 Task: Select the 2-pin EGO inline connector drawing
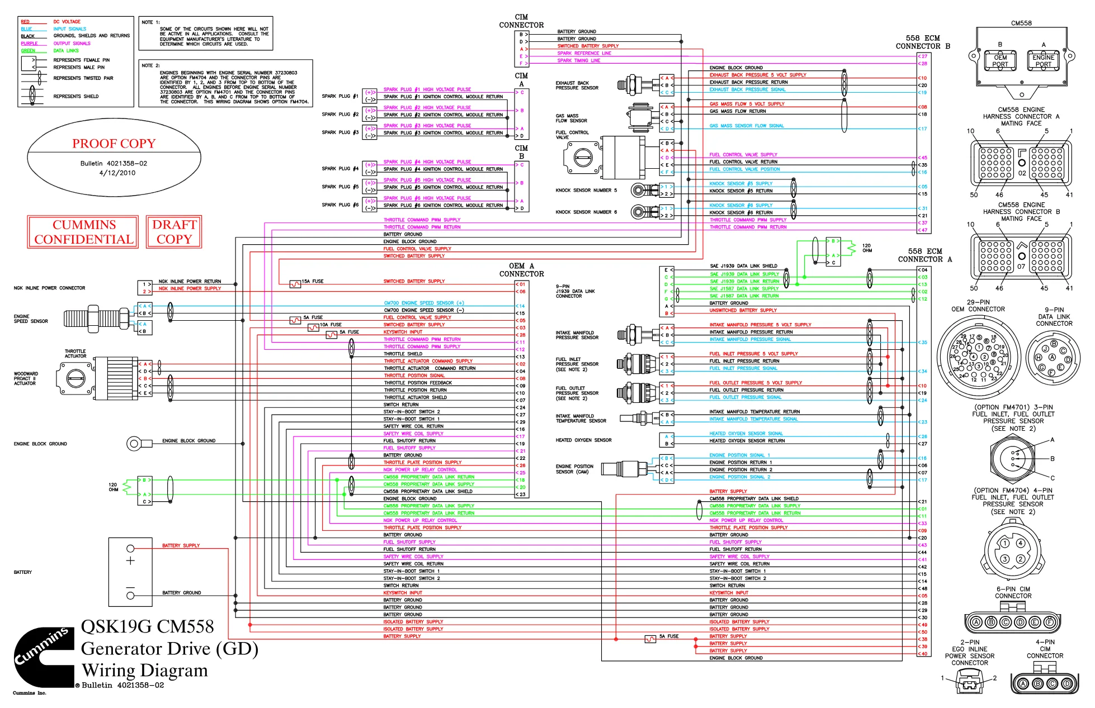(969, 681)
